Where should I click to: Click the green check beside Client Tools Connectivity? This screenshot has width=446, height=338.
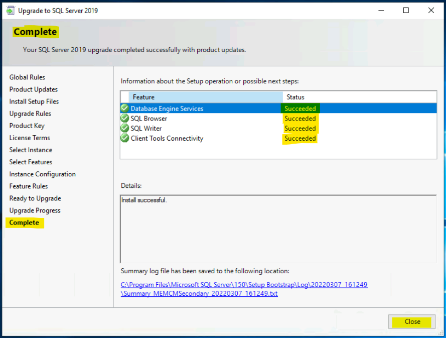[124, 138]
